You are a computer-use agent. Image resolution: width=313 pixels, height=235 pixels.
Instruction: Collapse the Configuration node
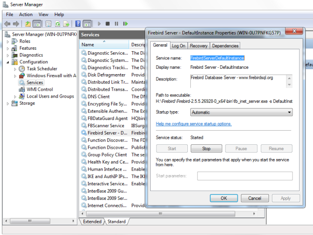click(8, 62)
